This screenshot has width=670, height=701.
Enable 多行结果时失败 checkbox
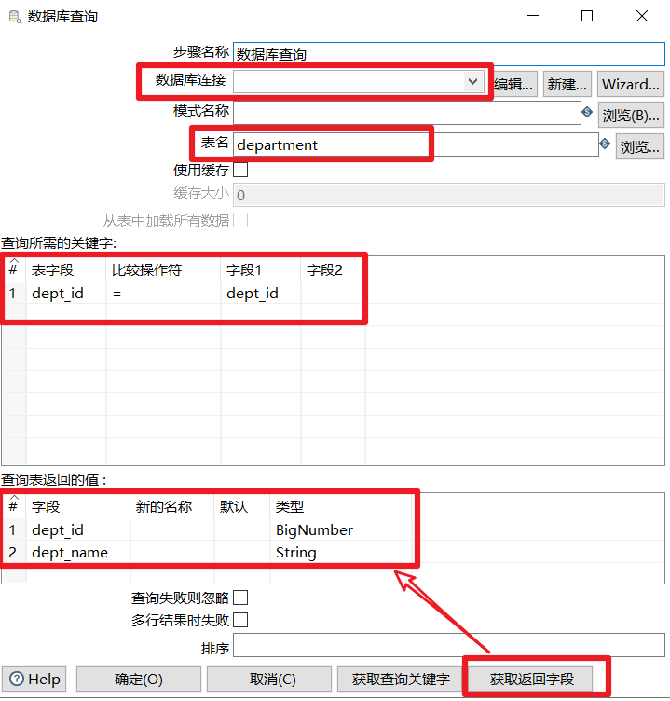pos(240,620)
